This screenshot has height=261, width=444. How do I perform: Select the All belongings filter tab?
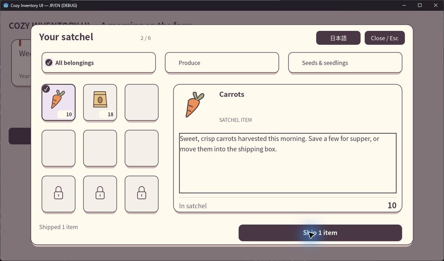[98, 63]
